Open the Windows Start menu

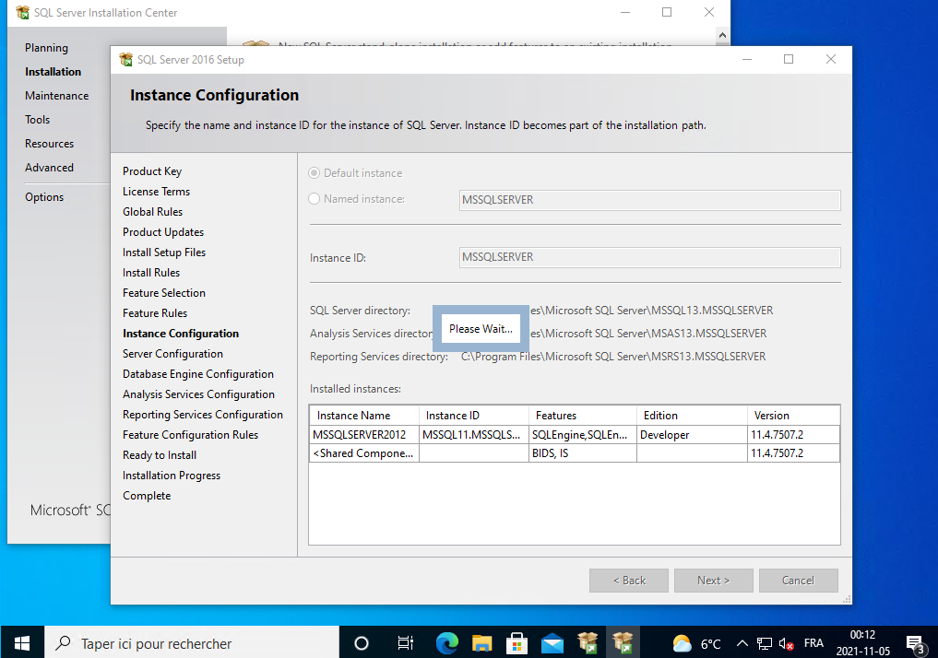(x=22, y=642)
